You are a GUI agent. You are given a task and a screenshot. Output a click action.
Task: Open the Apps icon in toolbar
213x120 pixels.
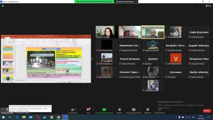pyautogui.click(x=159, y=110)
